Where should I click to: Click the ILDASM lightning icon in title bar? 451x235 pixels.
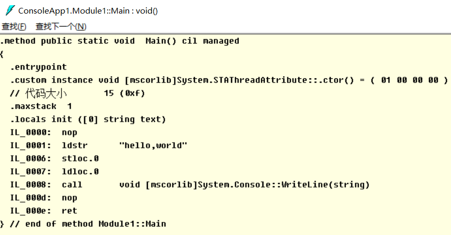(x=9, y=10)
